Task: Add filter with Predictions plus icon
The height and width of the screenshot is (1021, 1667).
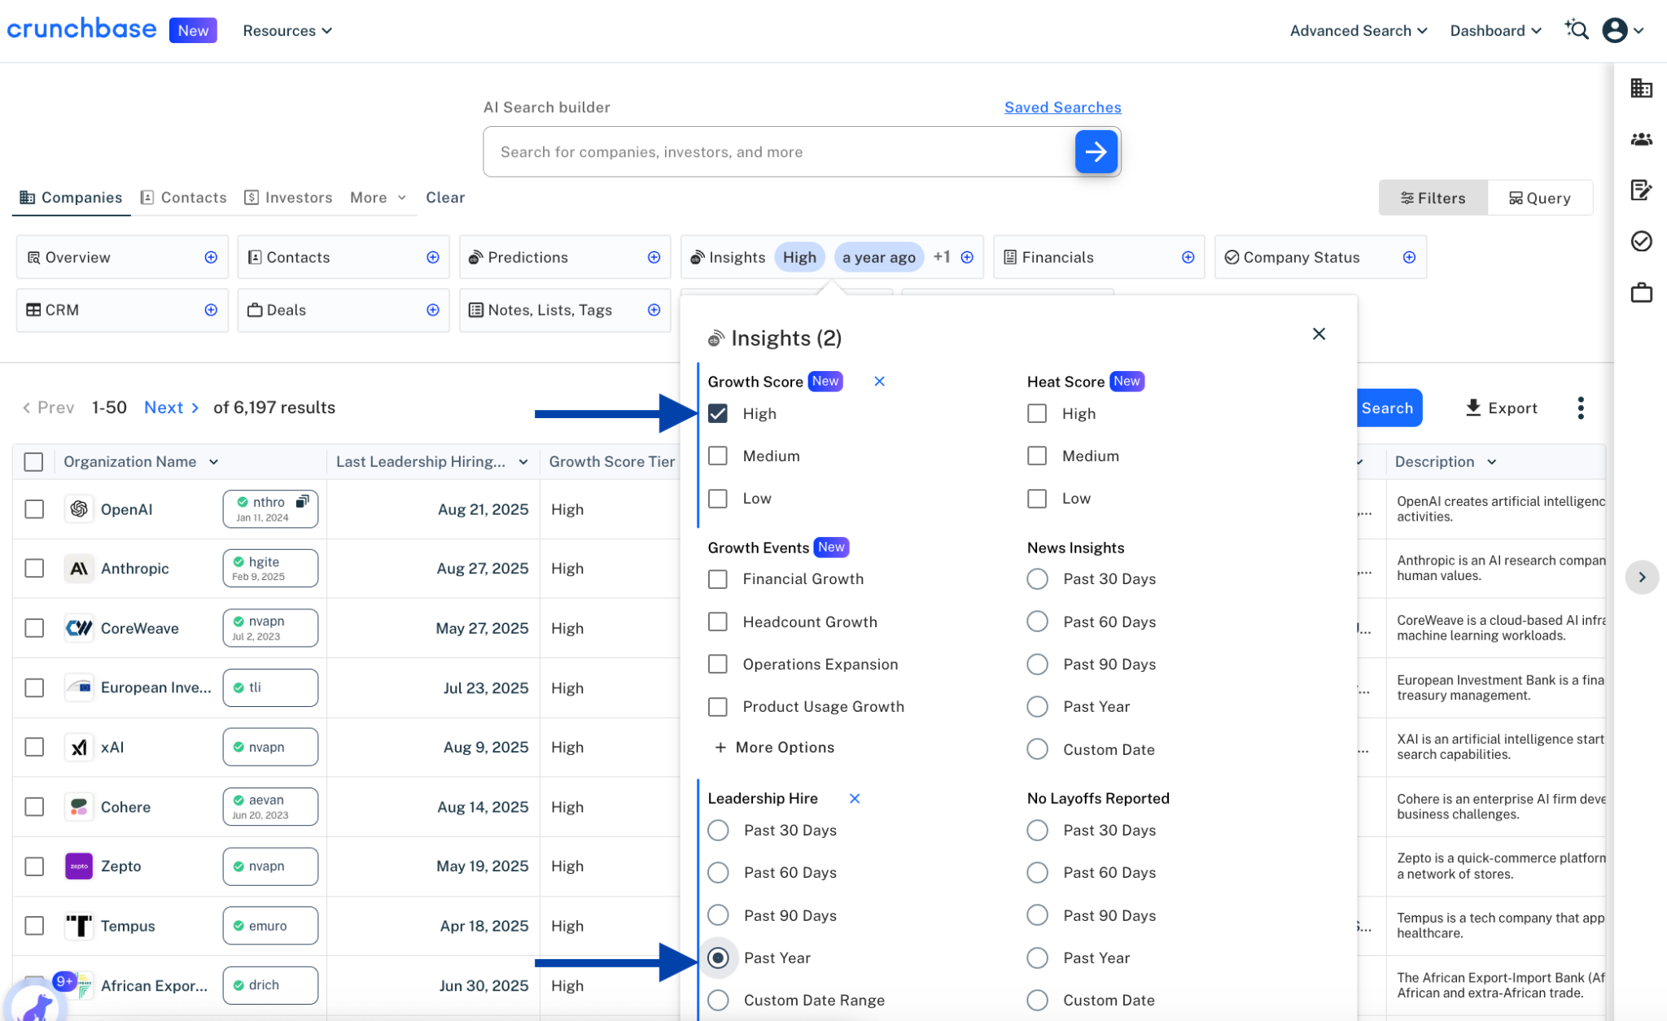Action: (x=654, y=257)
